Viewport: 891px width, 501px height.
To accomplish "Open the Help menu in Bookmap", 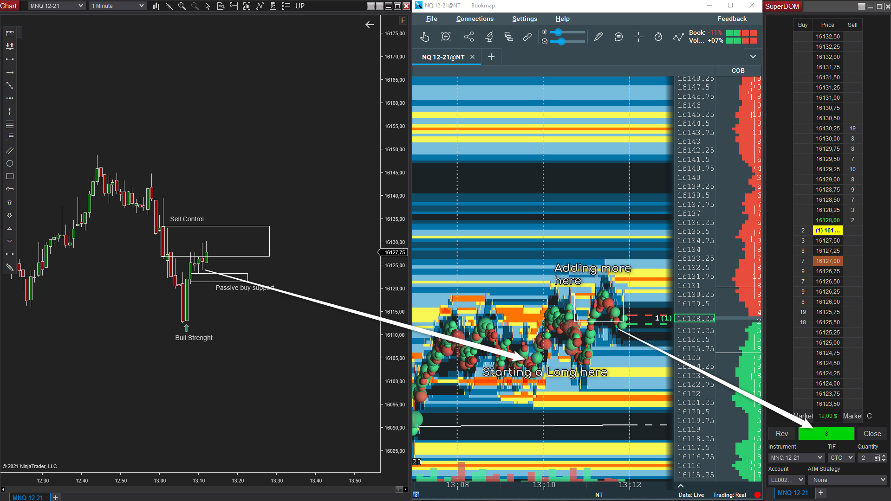I will pyautogui.click(x=562, y=19).
